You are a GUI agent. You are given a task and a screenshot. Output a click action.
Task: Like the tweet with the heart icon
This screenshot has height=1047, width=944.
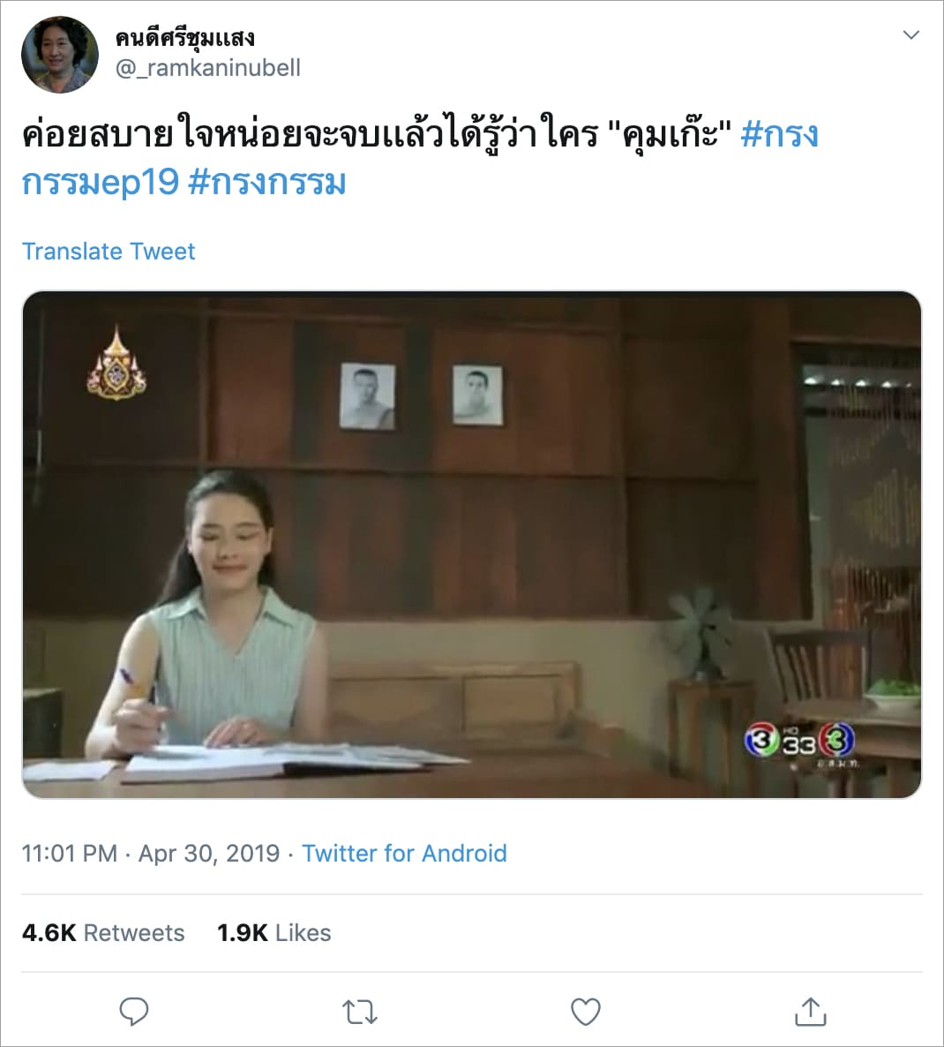point(586,1013)
